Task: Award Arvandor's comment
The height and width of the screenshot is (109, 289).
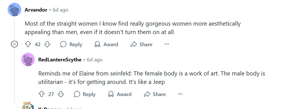Action: tap(106, 44)
